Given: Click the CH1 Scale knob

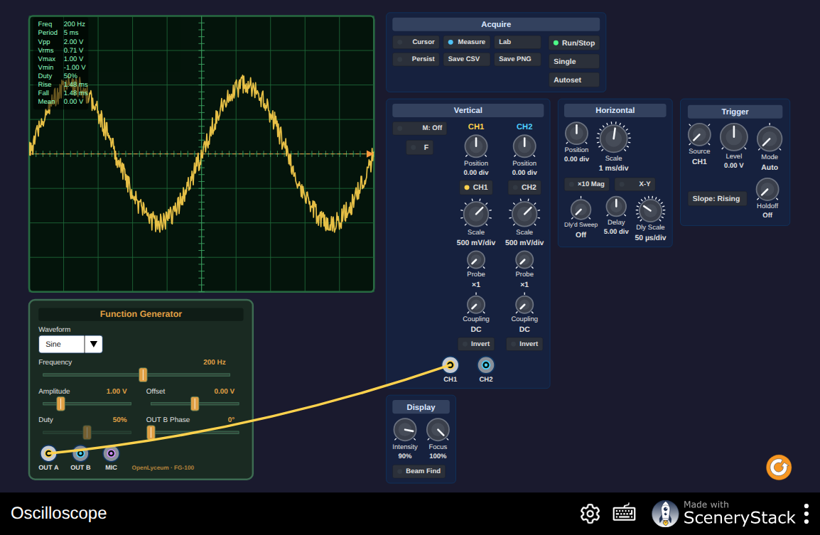Looking at the screenshot, I should 476,213.
